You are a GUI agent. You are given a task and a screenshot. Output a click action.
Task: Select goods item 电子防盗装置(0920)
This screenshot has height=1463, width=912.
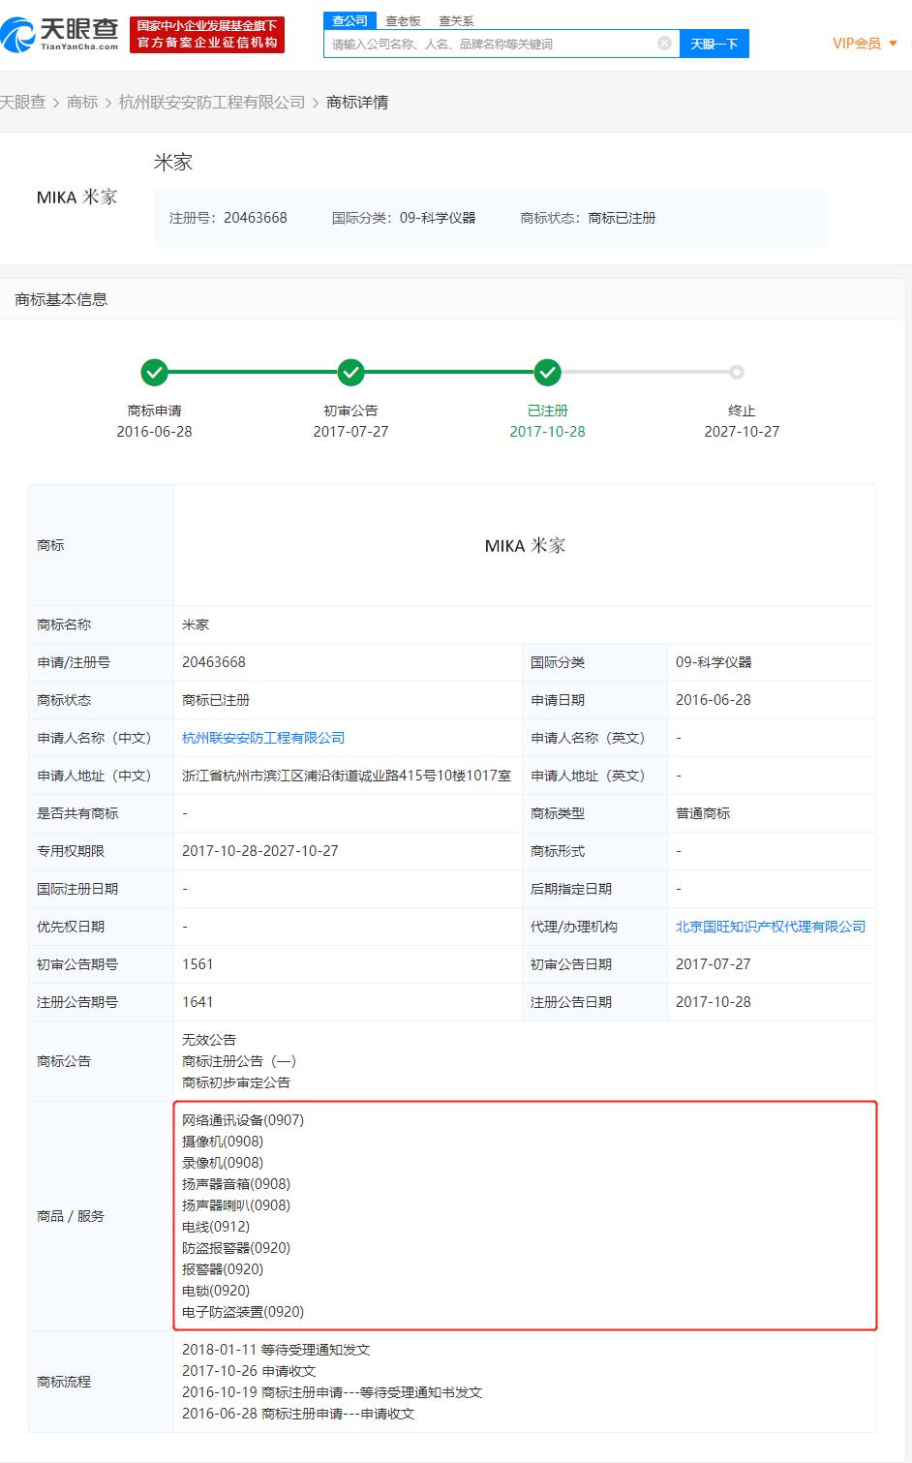pos(243,1312)
